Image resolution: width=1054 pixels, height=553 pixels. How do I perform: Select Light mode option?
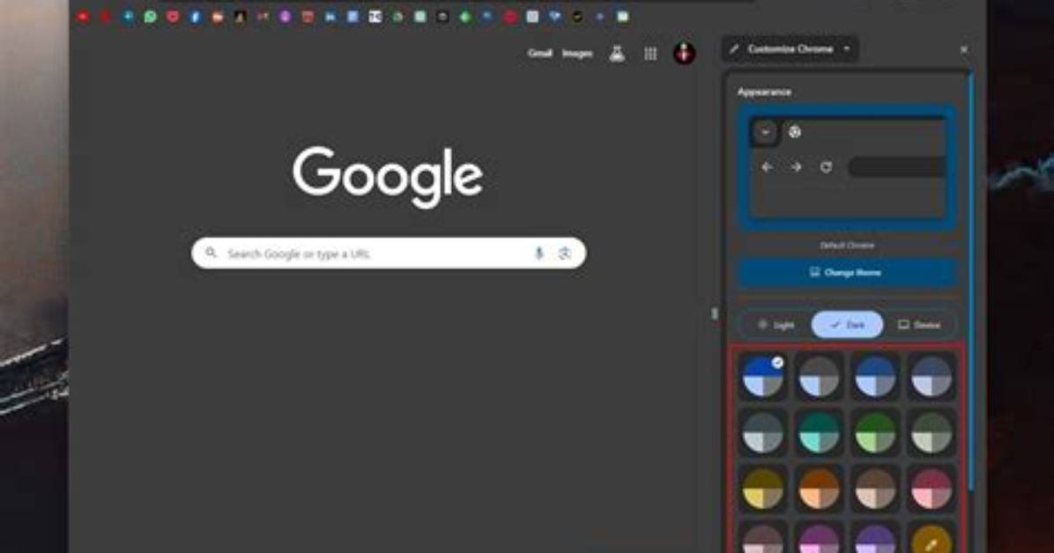776,325
